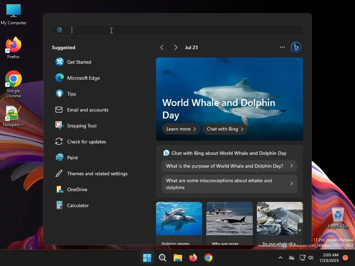Select Google Chrome desktop shortcut
355x266 pixels.
(x=14, y=84)
